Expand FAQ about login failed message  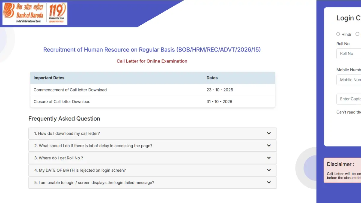tap(153, 183)
